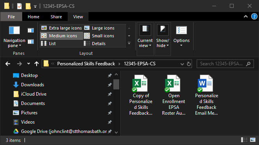The height and width of the screenshot is (145, 259).
Task: Select Personalized Skills Feedback Email Word file
Action: coord(206,95)
